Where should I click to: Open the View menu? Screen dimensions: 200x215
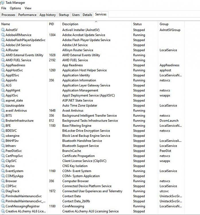[x=28, y=8]
